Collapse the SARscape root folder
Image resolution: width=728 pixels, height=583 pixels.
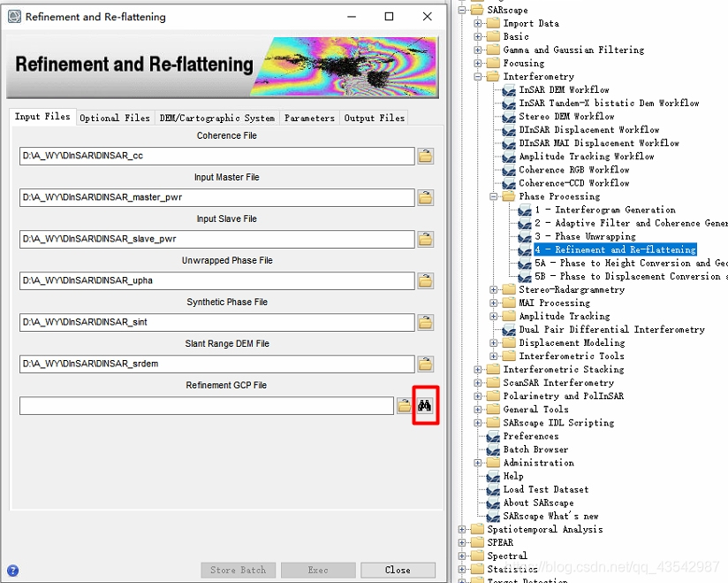[462, 11]
